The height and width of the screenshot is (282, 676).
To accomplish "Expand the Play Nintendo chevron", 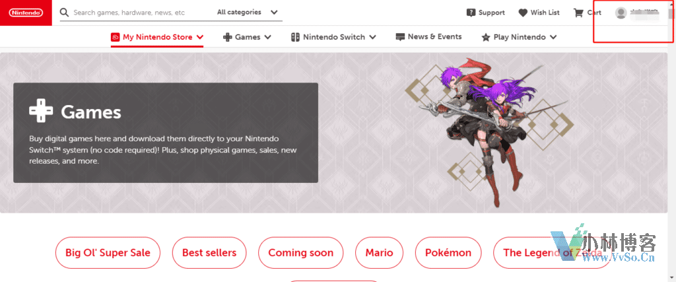I will click(553, 37).
